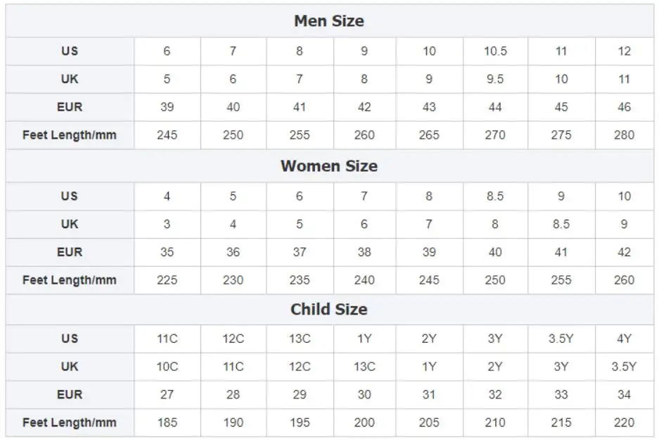Image resolution: width=659 pixels, height=447 pixels.
Task: Click the Men Size section header
Action: pos(329,21)
